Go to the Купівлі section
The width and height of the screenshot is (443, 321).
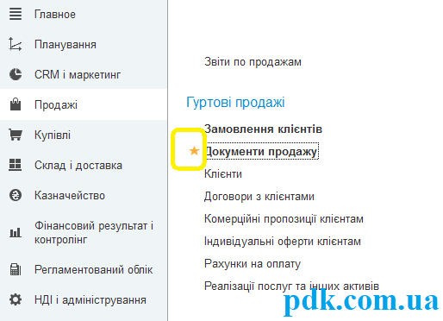(x=53, y=135)
